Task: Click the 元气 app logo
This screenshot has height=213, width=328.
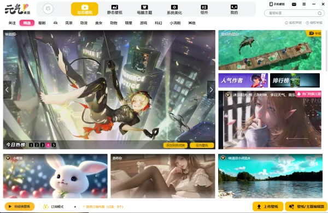Action: [x=17, y=9]
